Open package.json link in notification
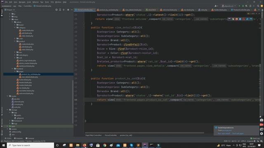 tap(227, 130)
